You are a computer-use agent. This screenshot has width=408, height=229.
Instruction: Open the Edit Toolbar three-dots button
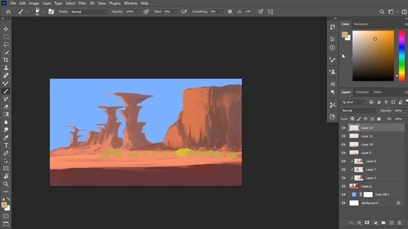tap(6, 192)
